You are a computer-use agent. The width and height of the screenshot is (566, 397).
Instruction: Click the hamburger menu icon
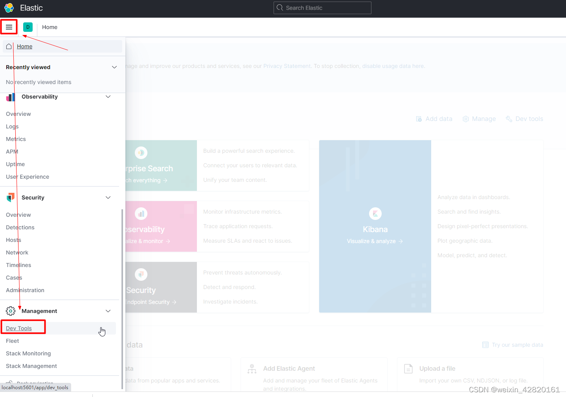coord(9,27)
